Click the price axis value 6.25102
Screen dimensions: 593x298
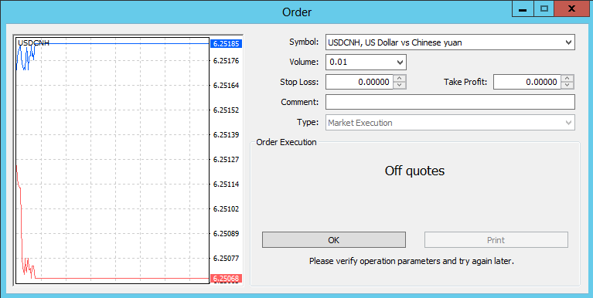(227, 209)
